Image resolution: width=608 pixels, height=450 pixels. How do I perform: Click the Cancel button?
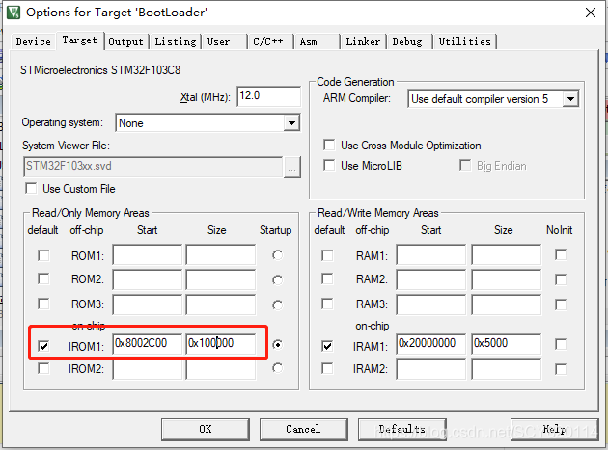[x=303, y=429]
